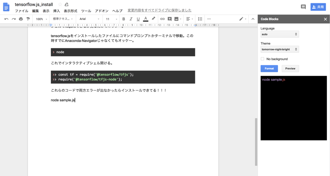The image size is (330, 176).
Task: Click the Format button
Action: [269, 69]
